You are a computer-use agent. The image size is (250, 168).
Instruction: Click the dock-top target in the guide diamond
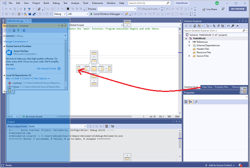click(94, 61)
